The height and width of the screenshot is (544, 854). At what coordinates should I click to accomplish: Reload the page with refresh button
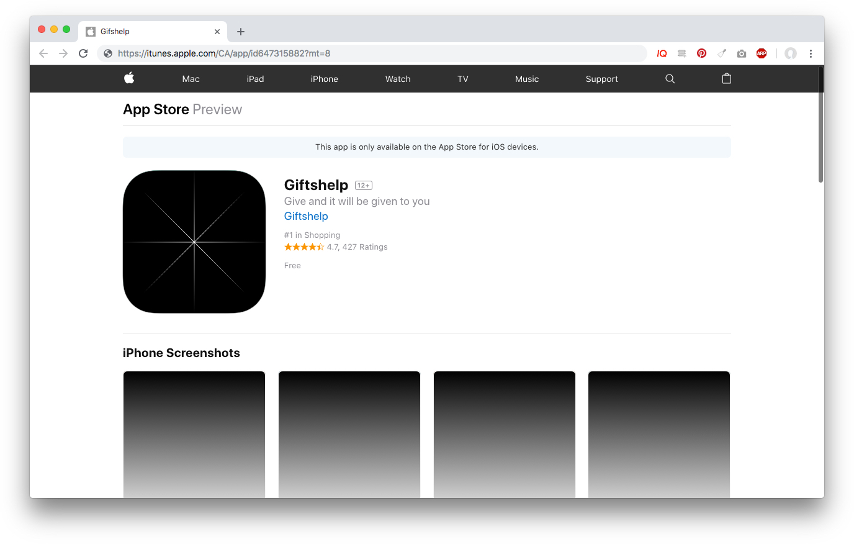(83, 53)
